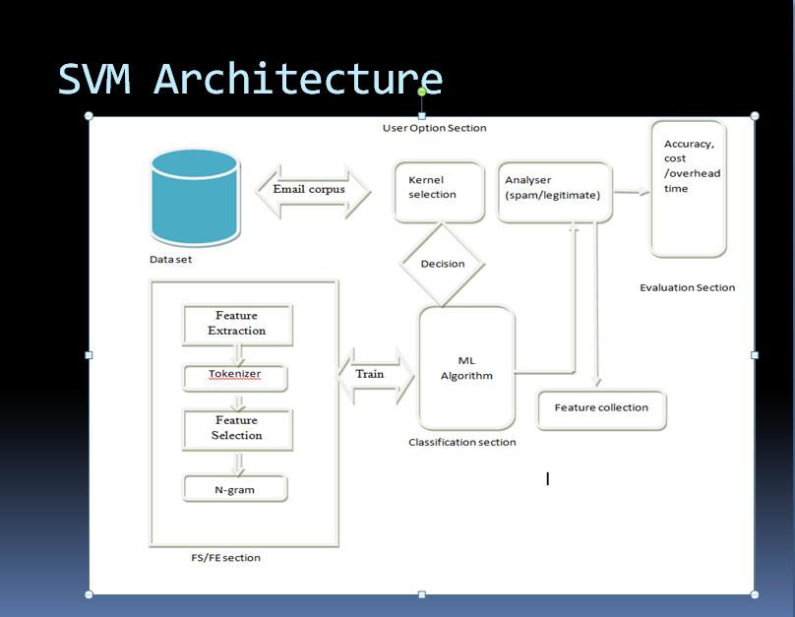
Task: Click the Kernel selection box
Action: click(438, 191)
